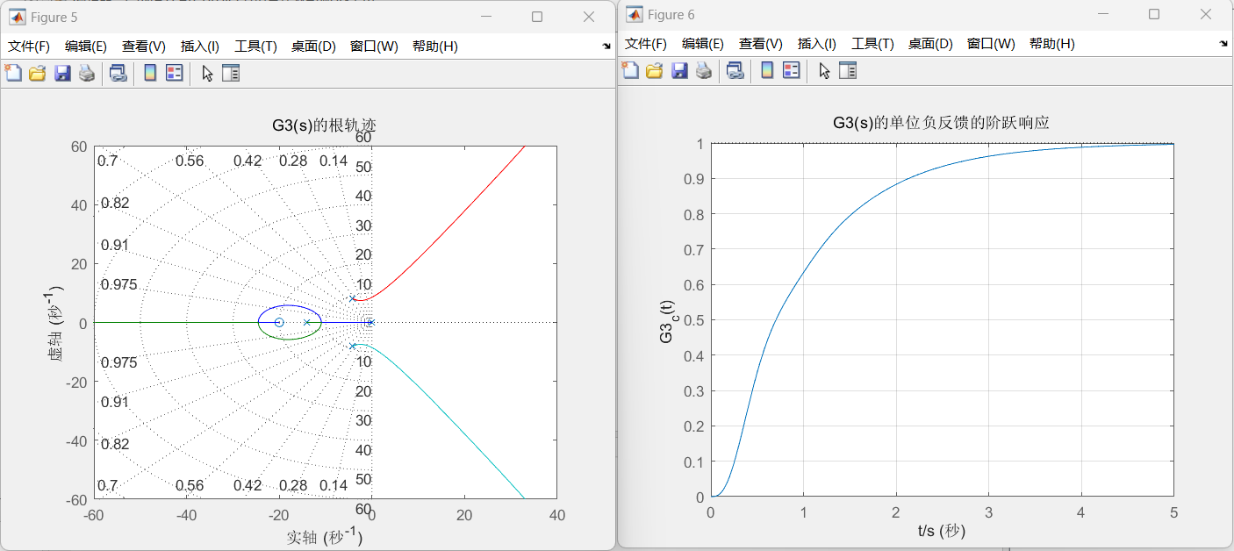Open 插入(I) menu in Figure 5
Viewport: 1234px width, 551px height.
pos(200,47)
